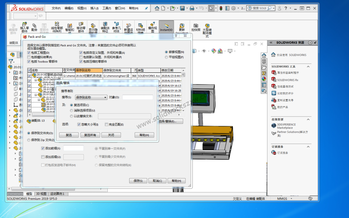Collapse the 在线资源 section chevron
The image size is (349, 218).
pos(308,119)
